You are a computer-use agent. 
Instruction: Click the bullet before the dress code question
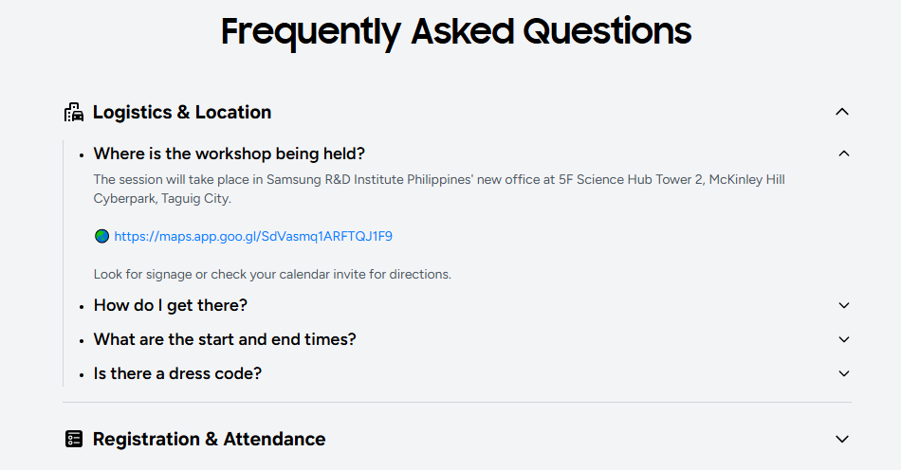point(83,374)
